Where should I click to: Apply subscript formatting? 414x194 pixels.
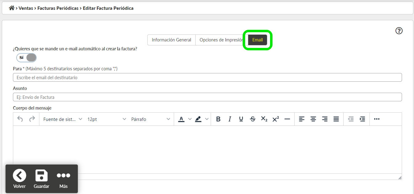[264, 119]
